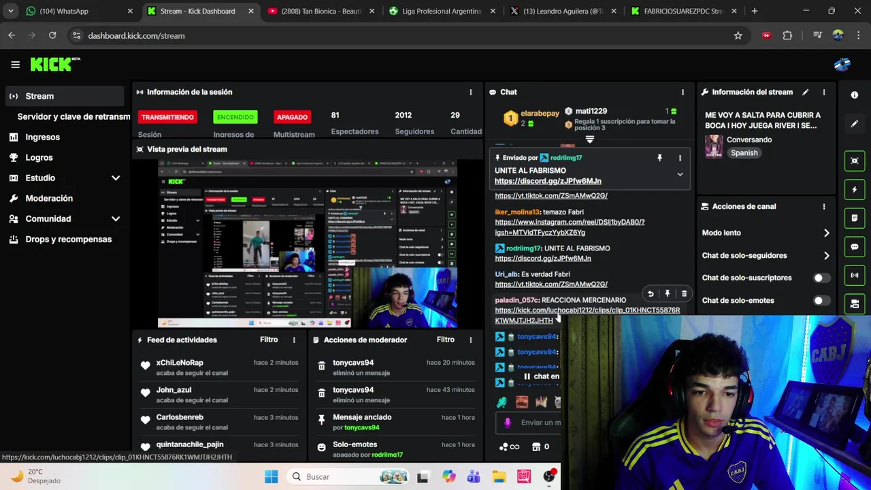Open Acciones de moderador Filtro dropdown

click(445, 340)
